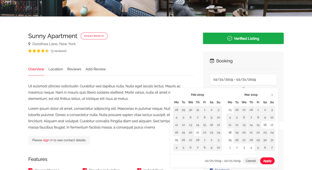Toggle the Air conditioning feature checkbox
The height and width of the screenshot is (170, 312).
(30, 169)
